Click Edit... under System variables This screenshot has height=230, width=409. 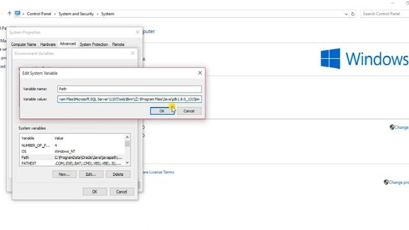click(x=91, y=174)
